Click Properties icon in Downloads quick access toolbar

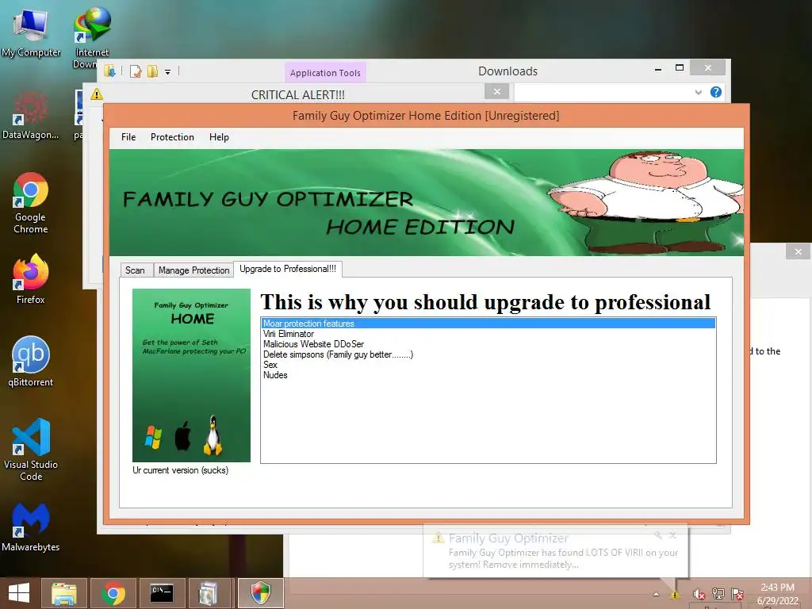136,71
